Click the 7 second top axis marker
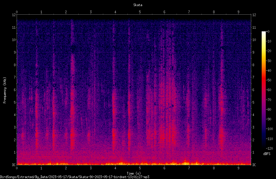 (189, 12)
